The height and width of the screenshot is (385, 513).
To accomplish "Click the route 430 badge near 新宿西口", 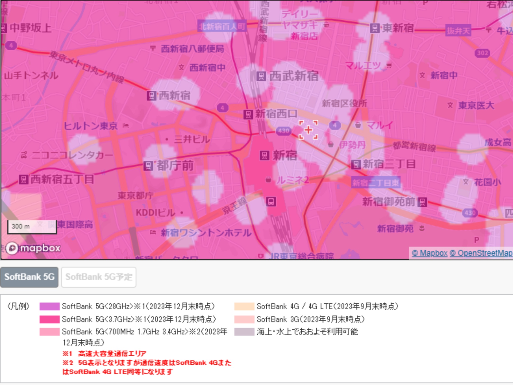I will point(283,131).
